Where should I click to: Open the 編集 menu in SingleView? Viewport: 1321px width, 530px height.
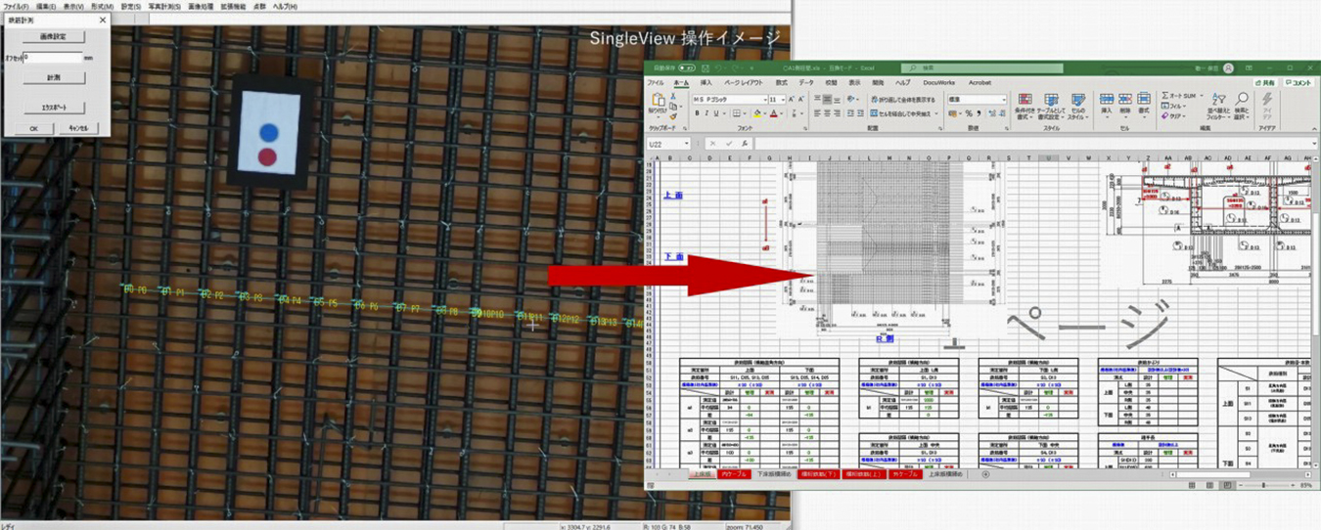click(x=46, y=6)
